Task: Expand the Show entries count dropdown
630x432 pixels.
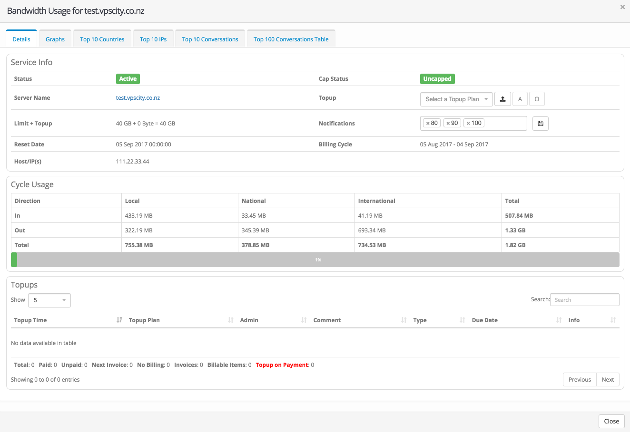Action: (49, 300)
